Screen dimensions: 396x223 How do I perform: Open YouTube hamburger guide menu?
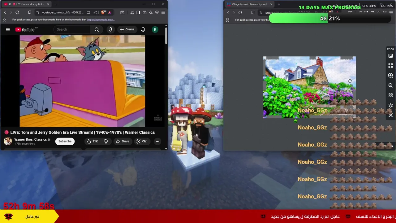8,29
